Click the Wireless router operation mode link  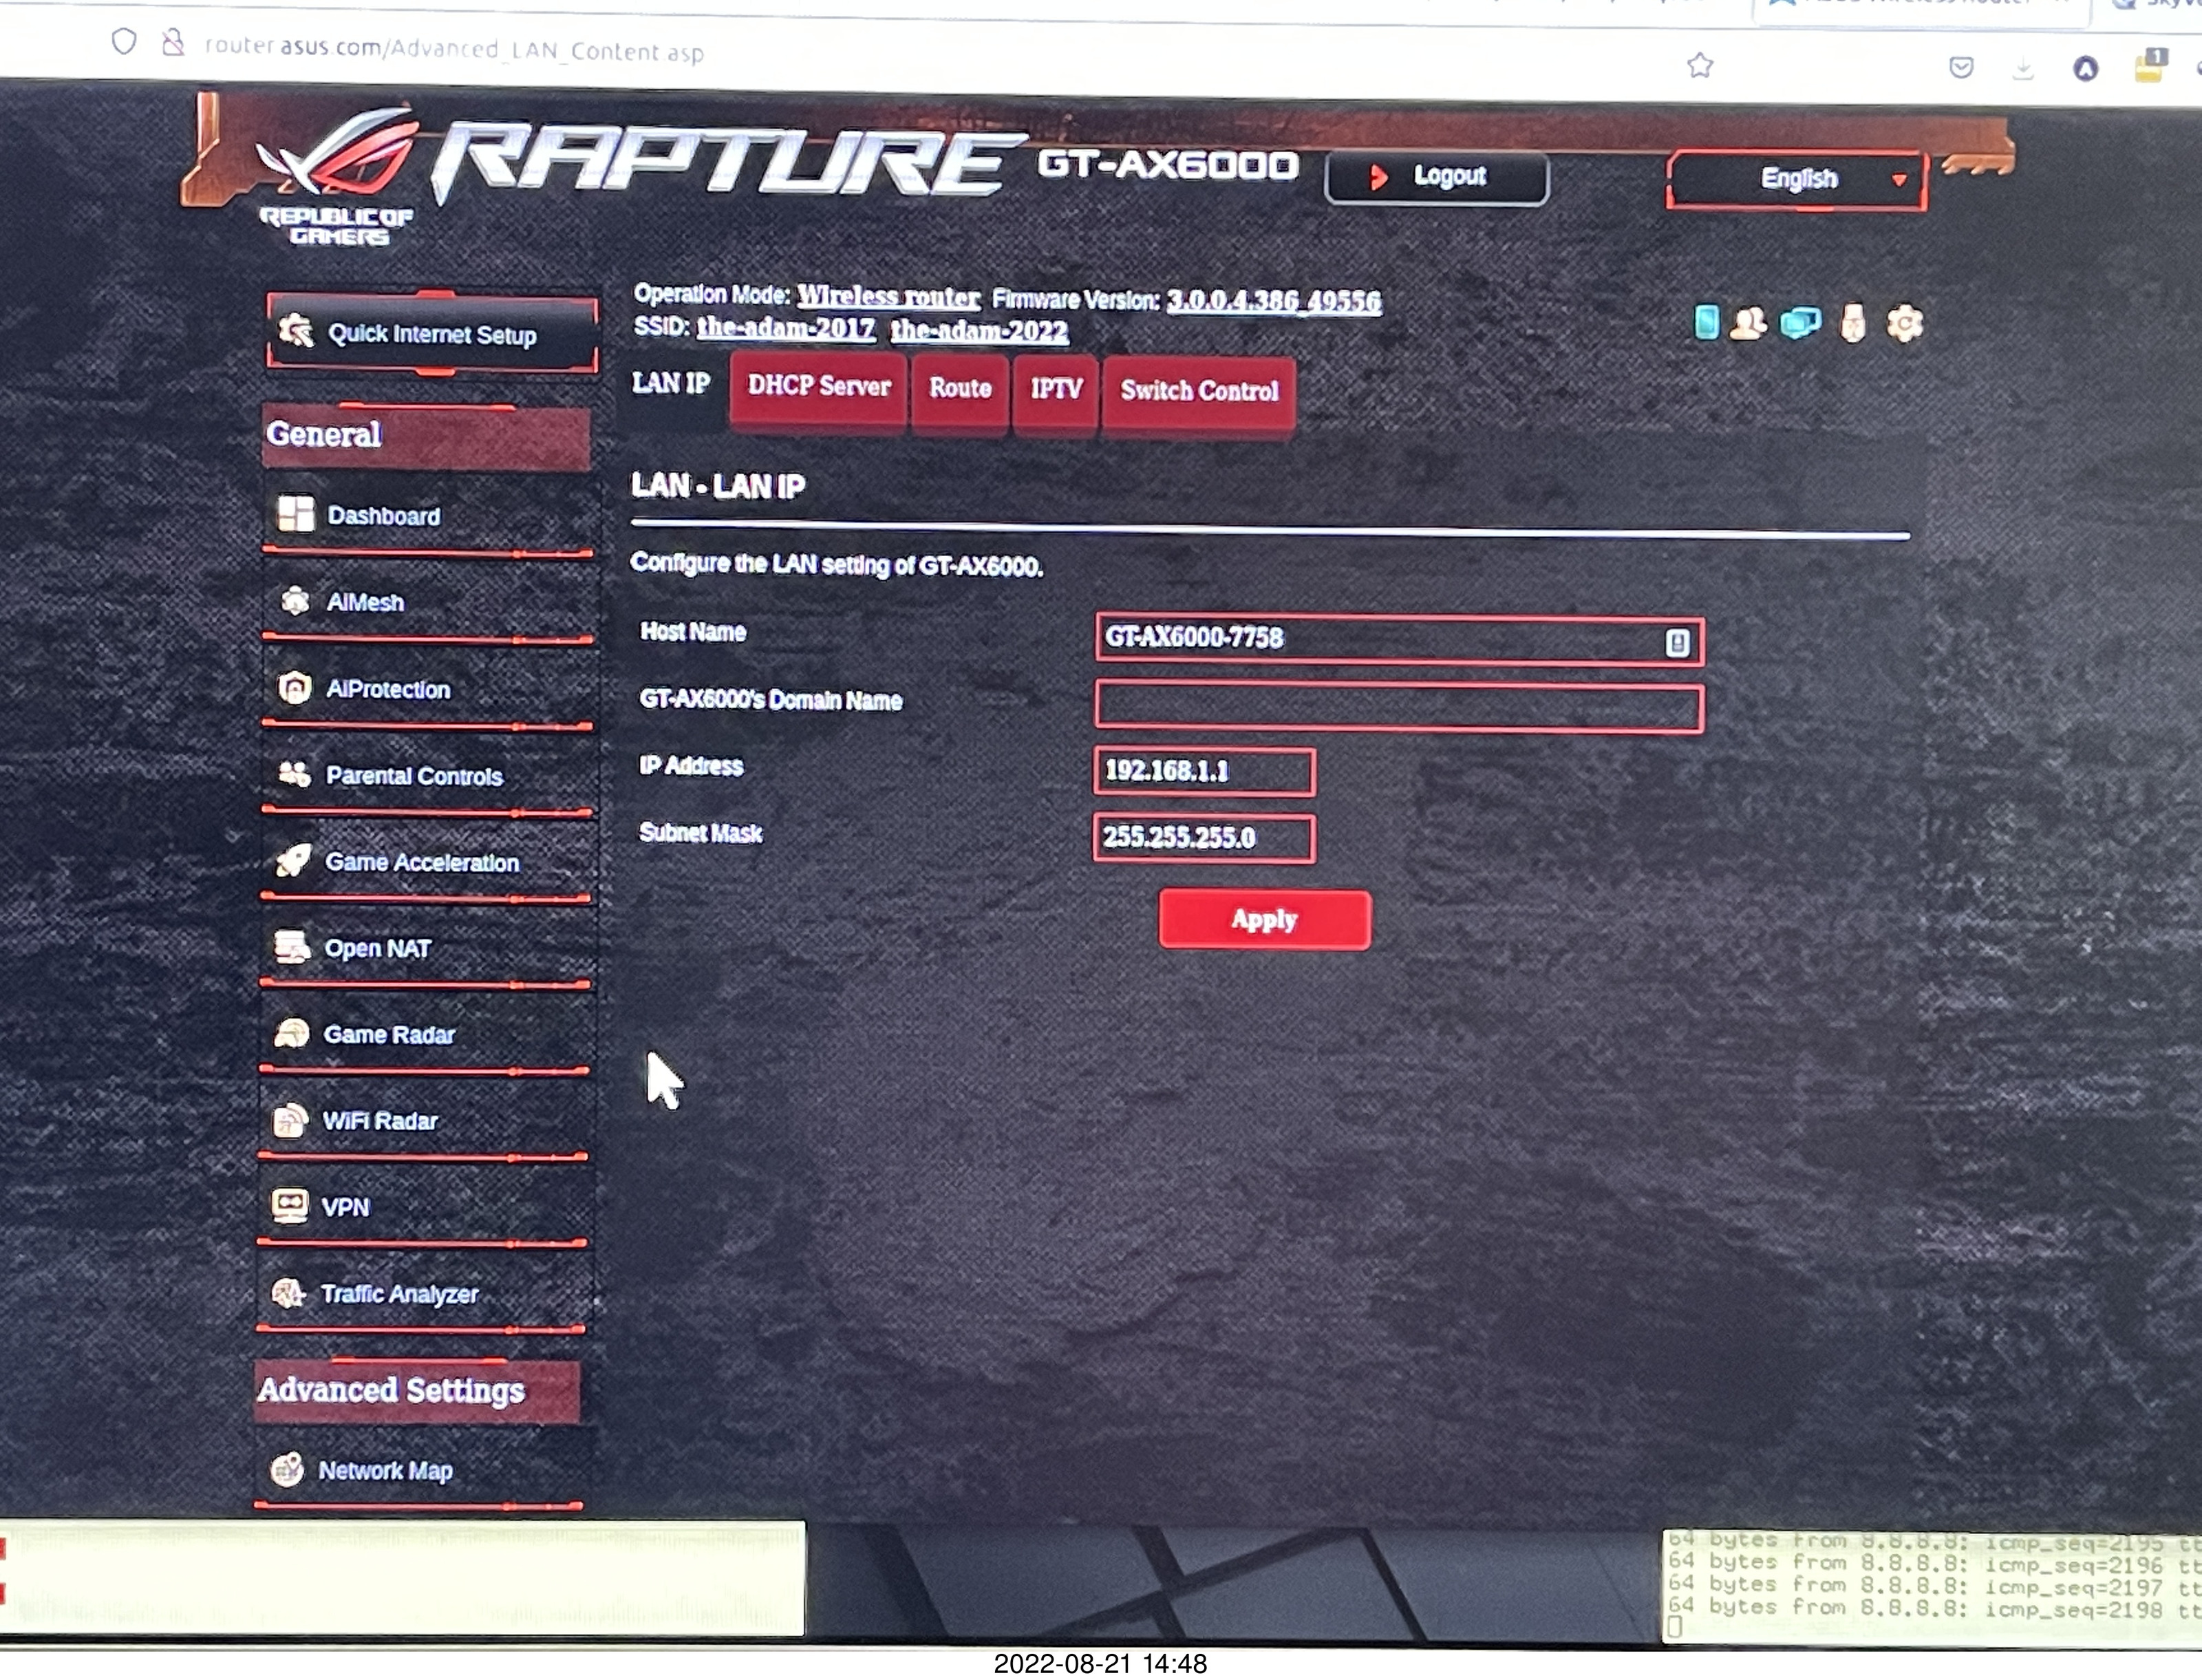point(888,297)
